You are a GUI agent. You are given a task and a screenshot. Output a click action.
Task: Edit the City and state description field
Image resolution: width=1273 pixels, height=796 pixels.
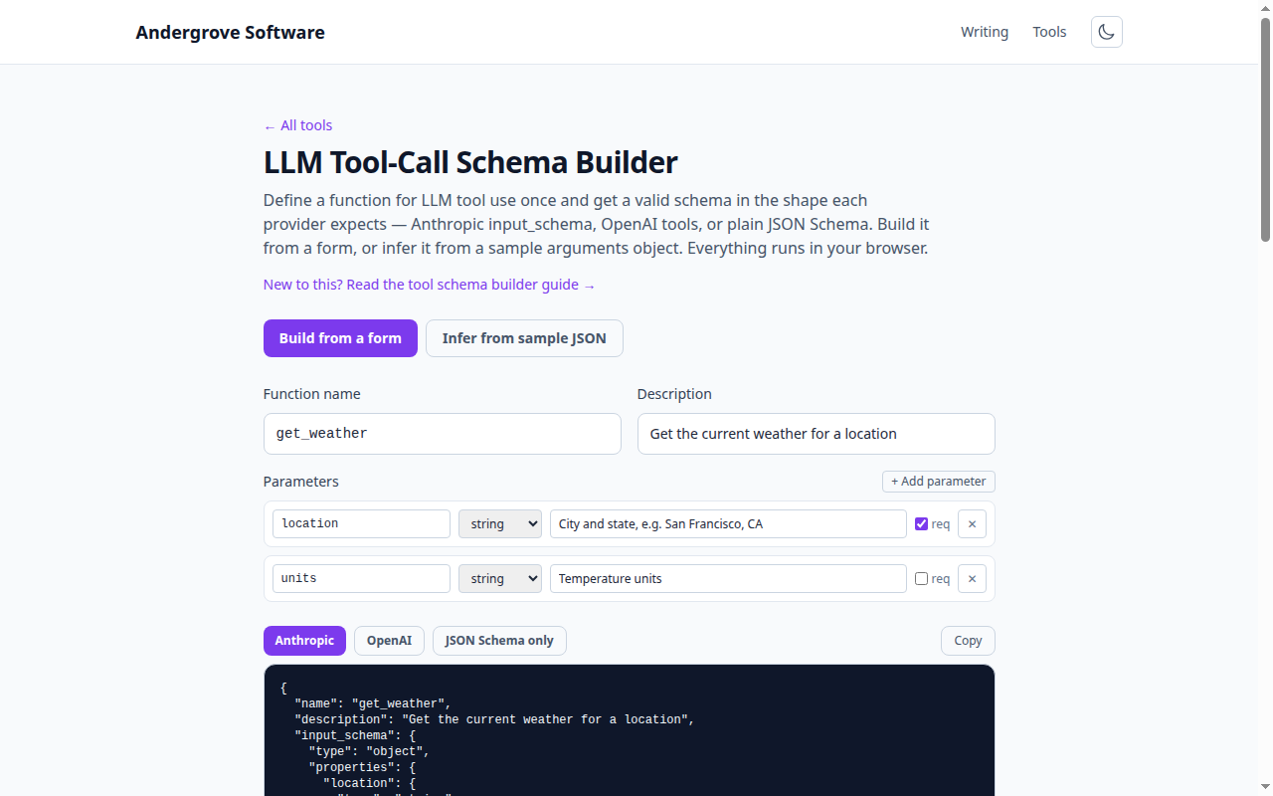tap(728, 524)
